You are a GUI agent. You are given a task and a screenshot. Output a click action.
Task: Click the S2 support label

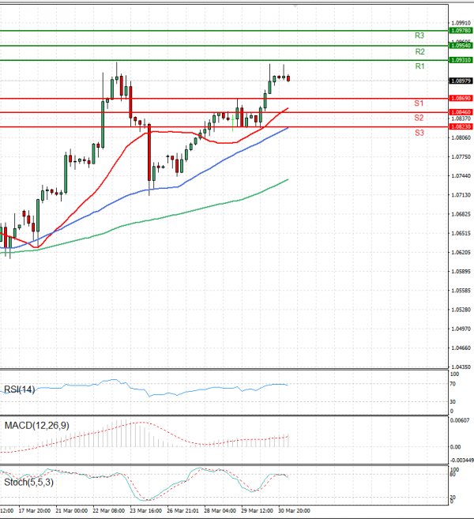419,118
